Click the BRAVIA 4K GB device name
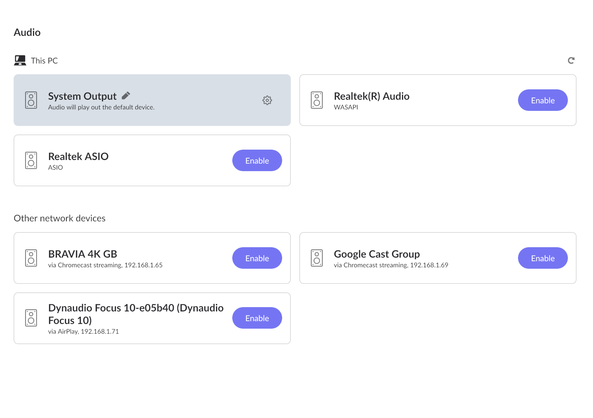593x418 pixels. (x=83, y=254)
